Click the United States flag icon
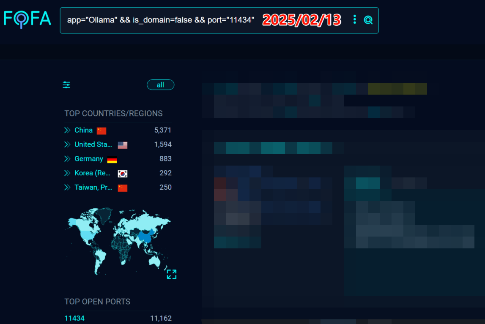 (x=123, y=145)
